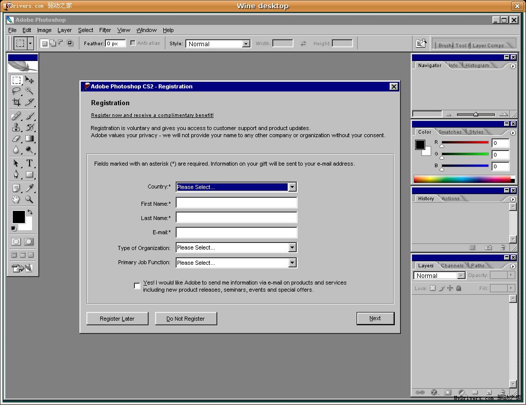526x405 pixels.
Task: Select the Pen tool
Action: click(16, 174)
